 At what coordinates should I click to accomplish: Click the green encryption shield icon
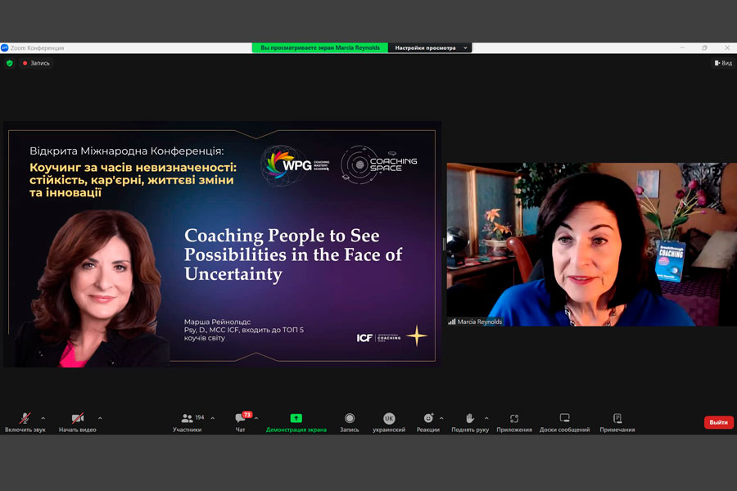click(x=10, y=63)
